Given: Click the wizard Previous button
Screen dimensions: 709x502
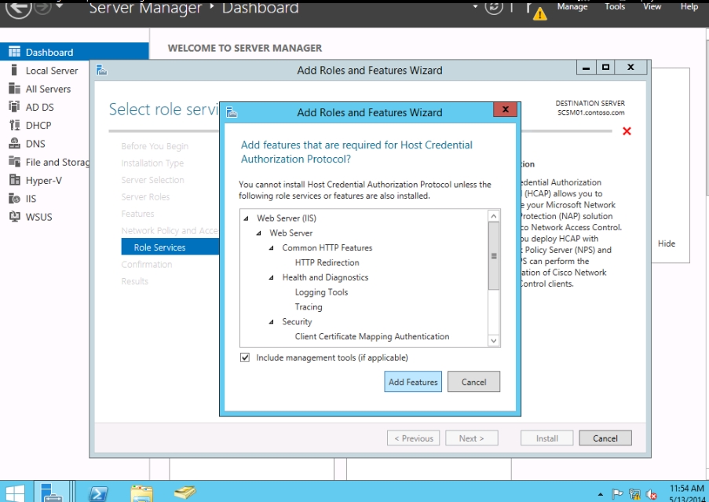Looking at the screenshot, I should 413,438.
